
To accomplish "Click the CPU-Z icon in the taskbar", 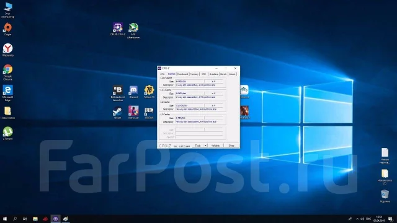I will (x=55, y=219).
